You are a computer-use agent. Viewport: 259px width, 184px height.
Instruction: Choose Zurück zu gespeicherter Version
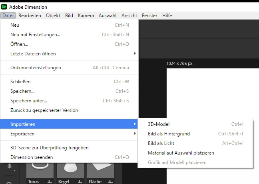pyautogui.click(x=69, y=110)
